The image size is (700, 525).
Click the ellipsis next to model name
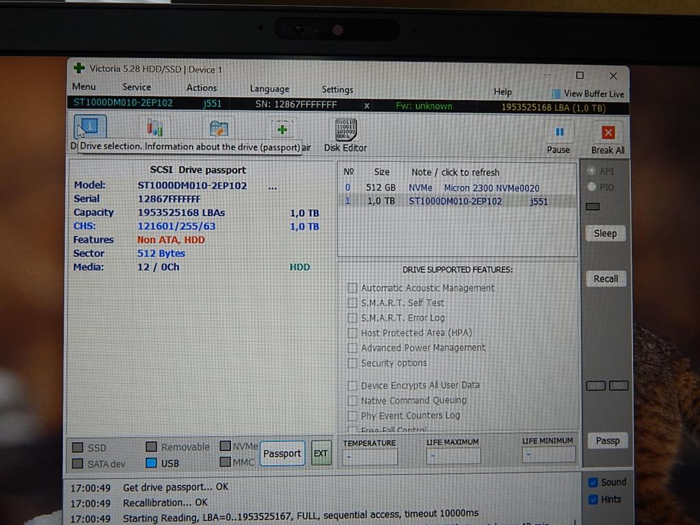click(273, 186)
